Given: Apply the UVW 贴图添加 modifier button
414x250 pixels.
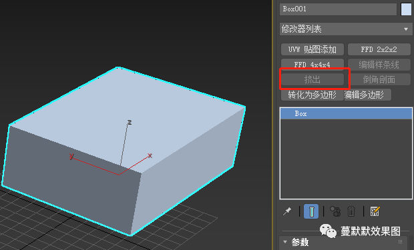Looking at the screenshot, I should pyautogui.click(x=313, y=49).
